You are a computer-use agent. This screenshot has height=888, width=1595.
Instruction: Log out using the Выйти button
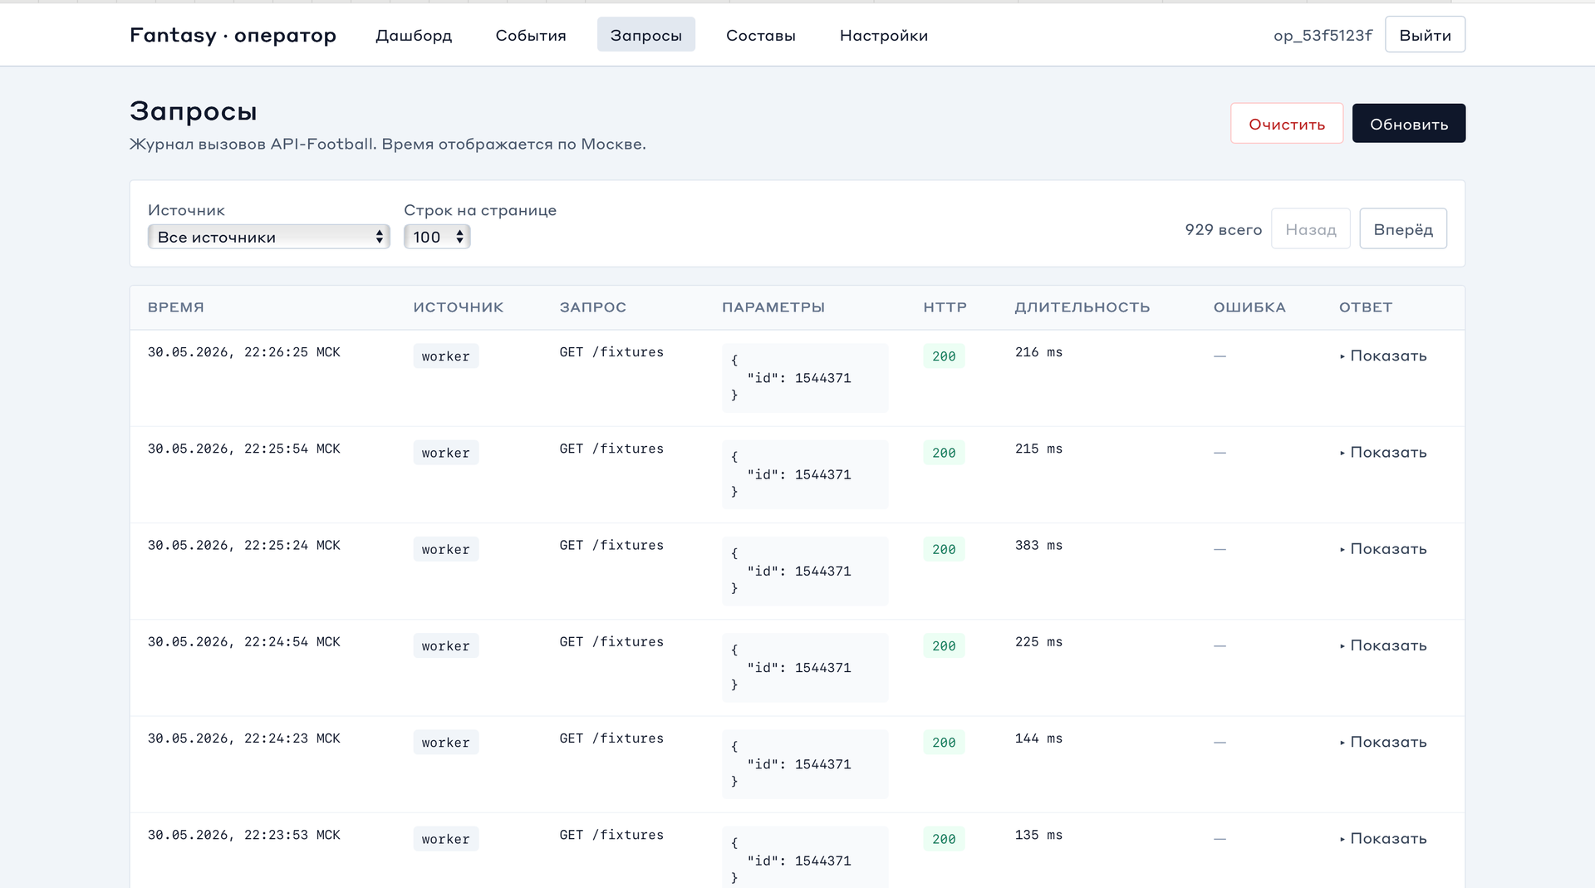(1425, 35)
